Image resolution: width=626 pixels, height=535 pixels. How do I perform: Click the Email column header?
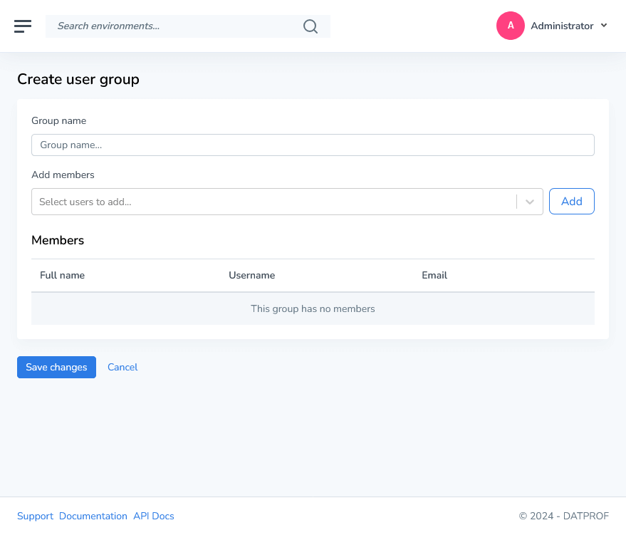434,275
